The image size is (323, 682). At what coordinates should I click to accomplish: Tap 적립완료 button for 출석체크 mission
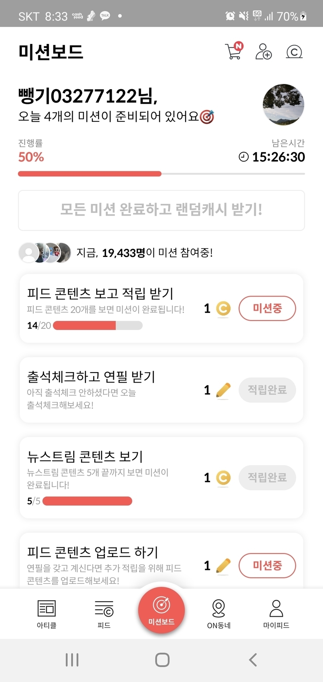click(267, 390)
